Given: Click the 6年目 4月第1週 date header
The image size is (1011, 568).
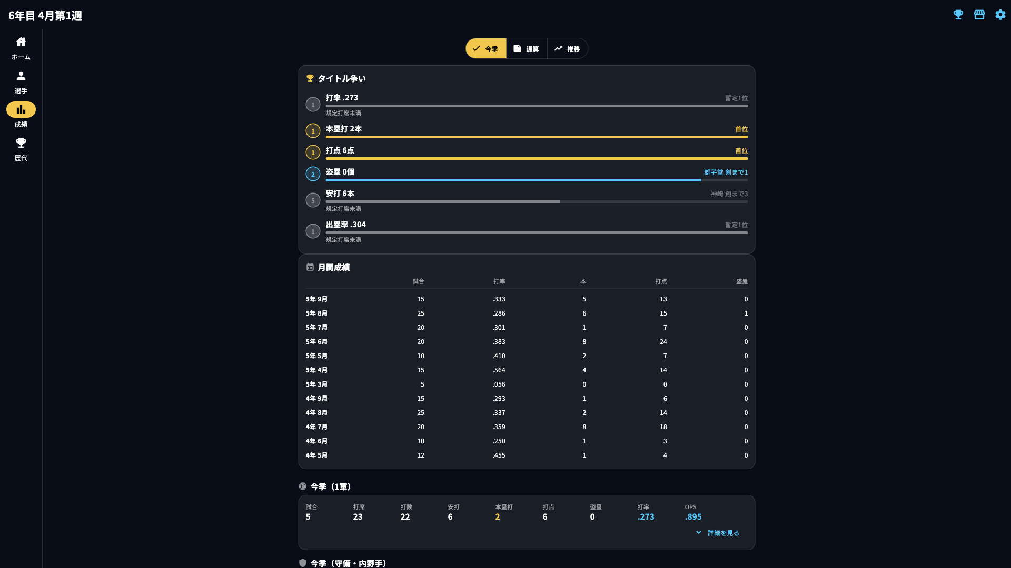Looking at the screenshot, I should point(45,16).
